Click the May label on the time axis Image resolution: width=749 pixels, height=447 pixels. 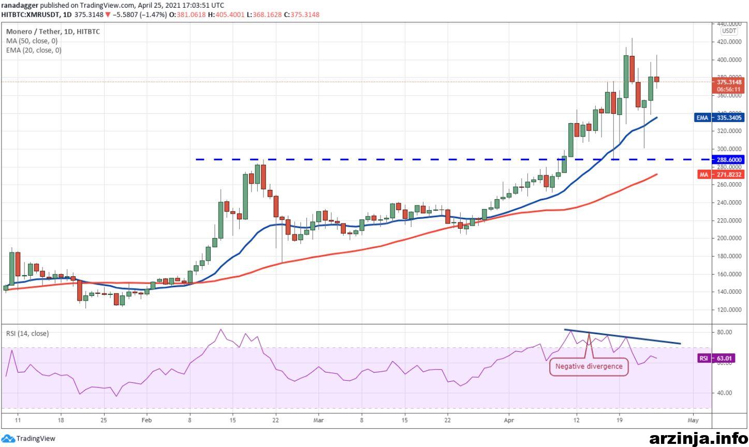693,420
